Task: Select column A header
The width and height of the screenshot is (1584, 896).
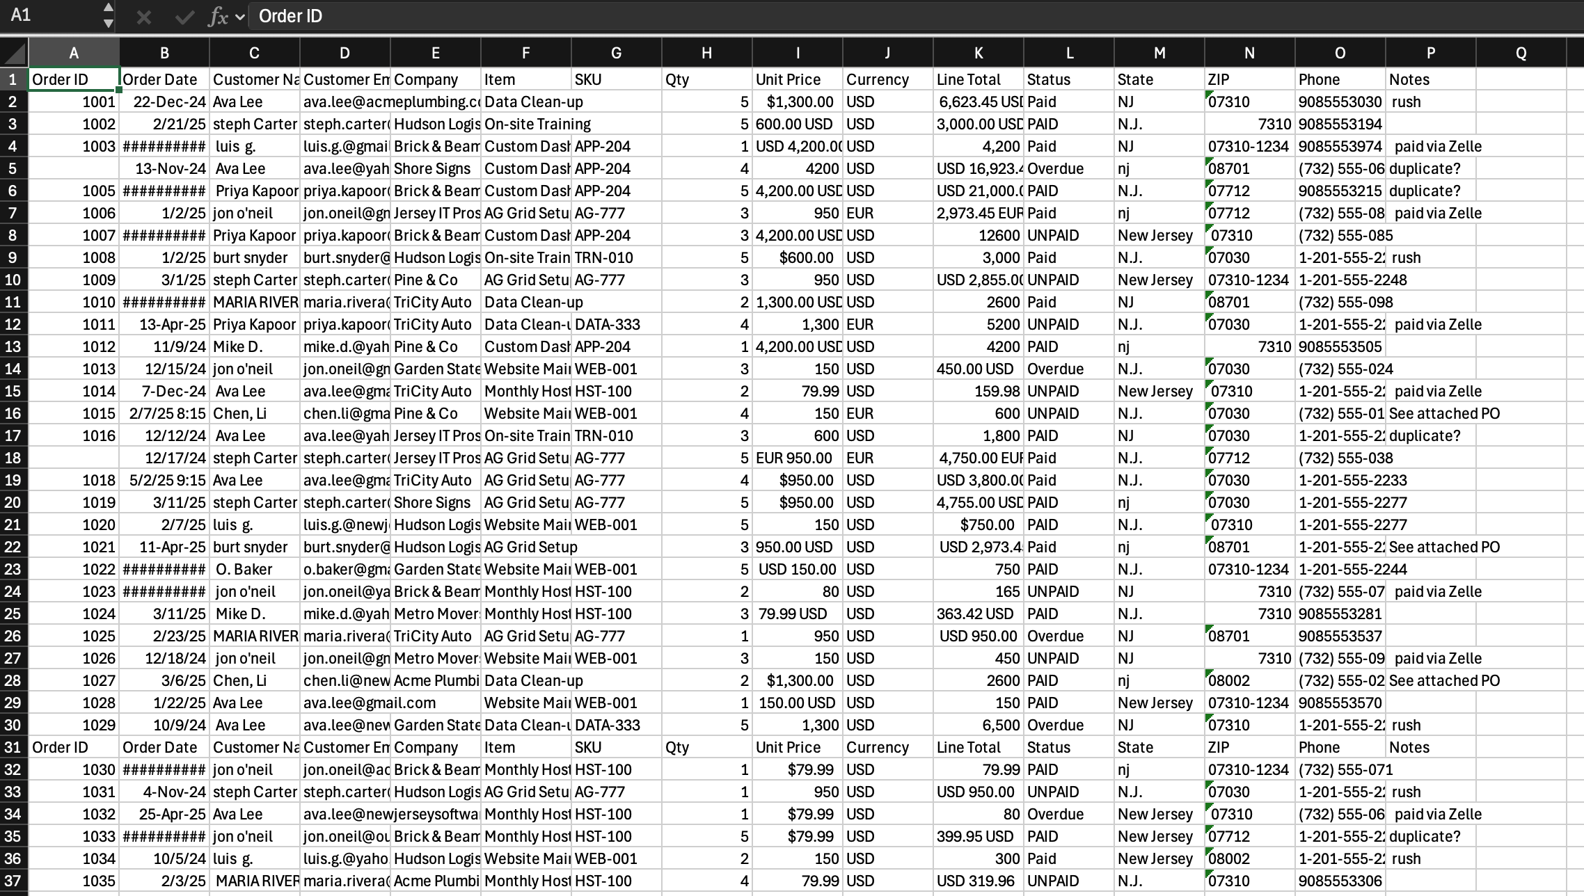Action: click(x=74, y=53)
